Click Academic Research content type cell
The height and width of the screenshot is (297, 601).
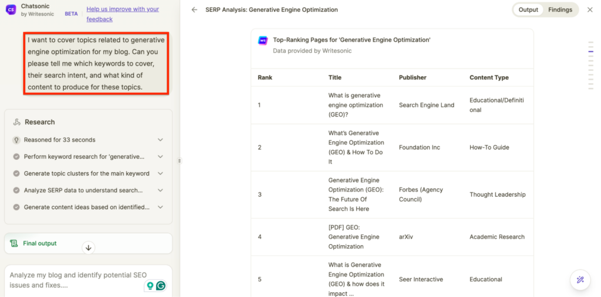click(x=497, y=237)
